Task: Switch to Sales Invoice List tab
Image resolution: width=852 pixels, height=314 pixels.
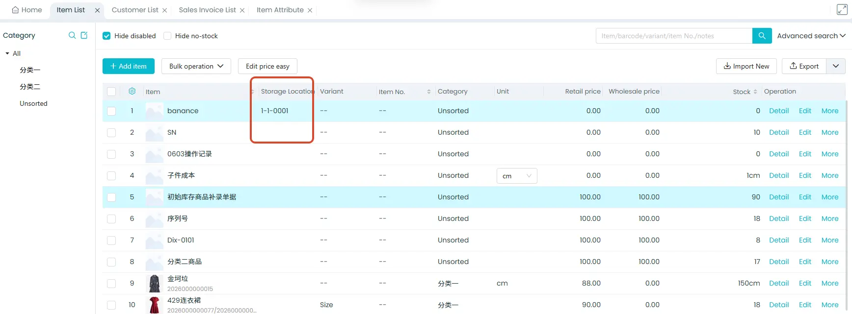Action: [207, 10]
